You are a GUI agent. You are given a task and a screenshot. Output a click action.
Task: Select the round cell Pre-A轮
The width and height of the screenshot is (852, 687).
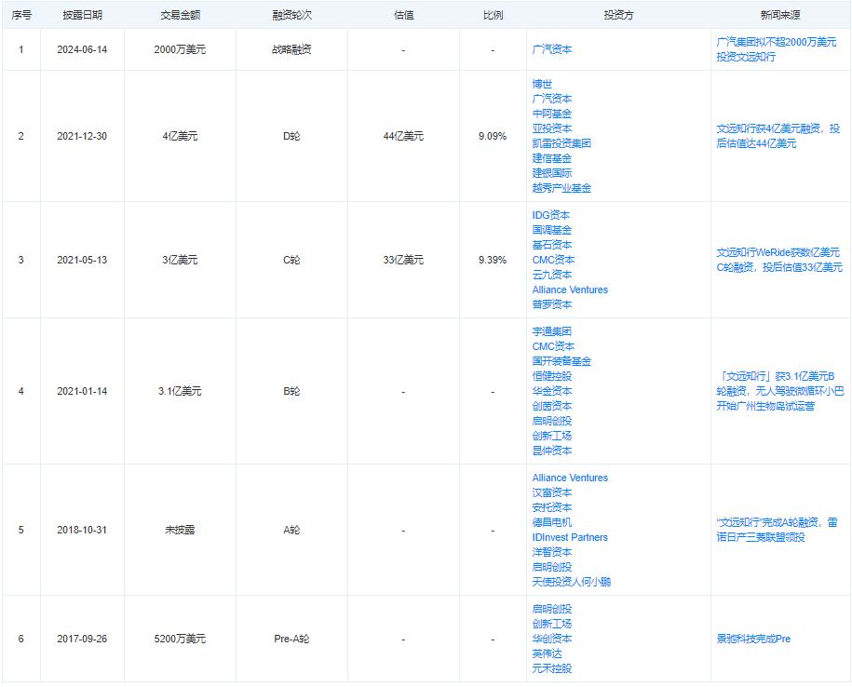point(291,639)
